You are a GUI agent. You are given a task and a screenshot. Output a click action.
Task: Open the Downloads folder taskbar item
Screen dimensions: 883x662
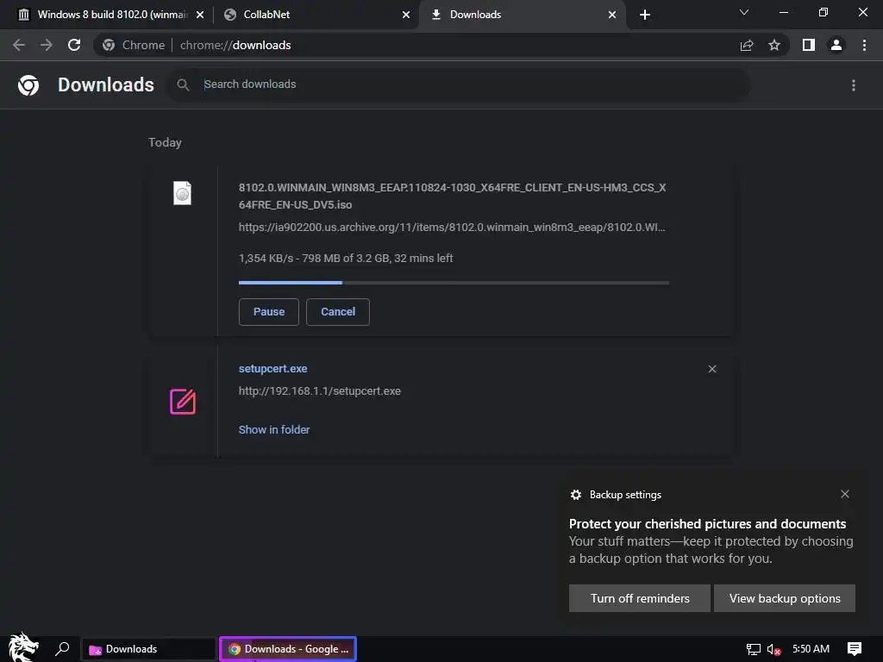pyautogui.click(x=148, y=649)
